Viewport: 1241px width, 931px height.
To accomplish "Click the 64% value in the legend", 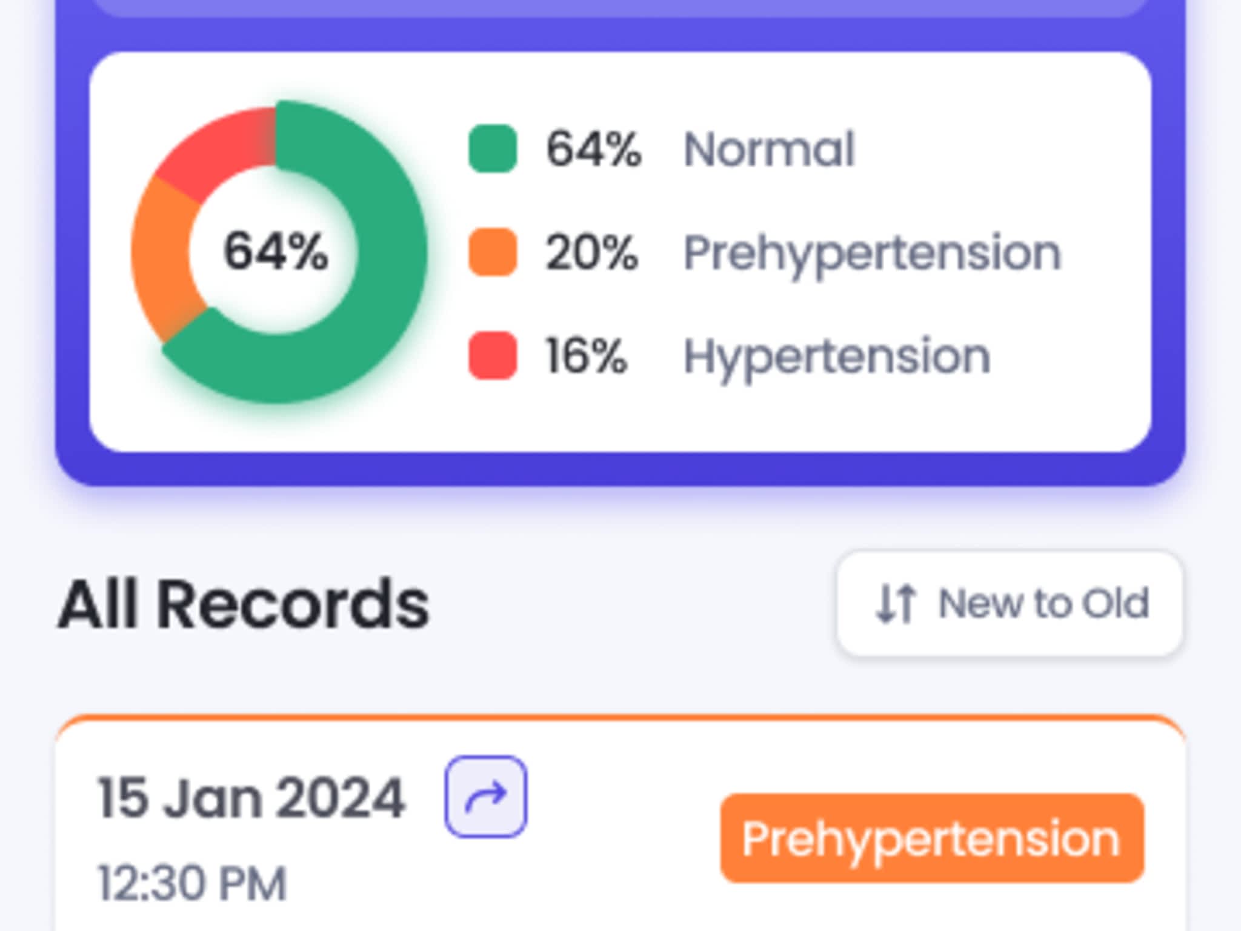I will (593, 149).
